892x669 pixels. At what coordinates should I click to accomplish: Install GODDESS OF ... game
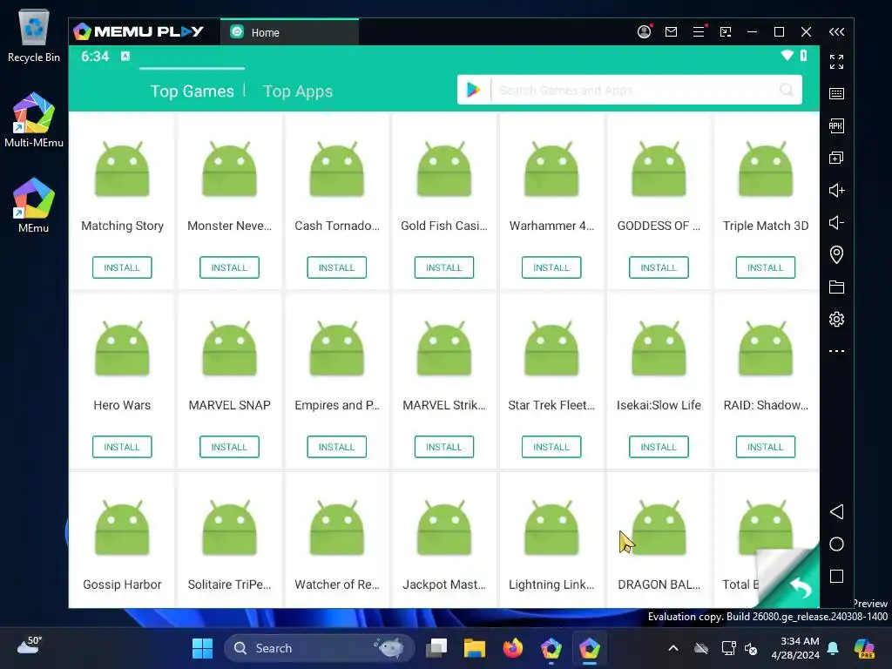coord(659,267)
